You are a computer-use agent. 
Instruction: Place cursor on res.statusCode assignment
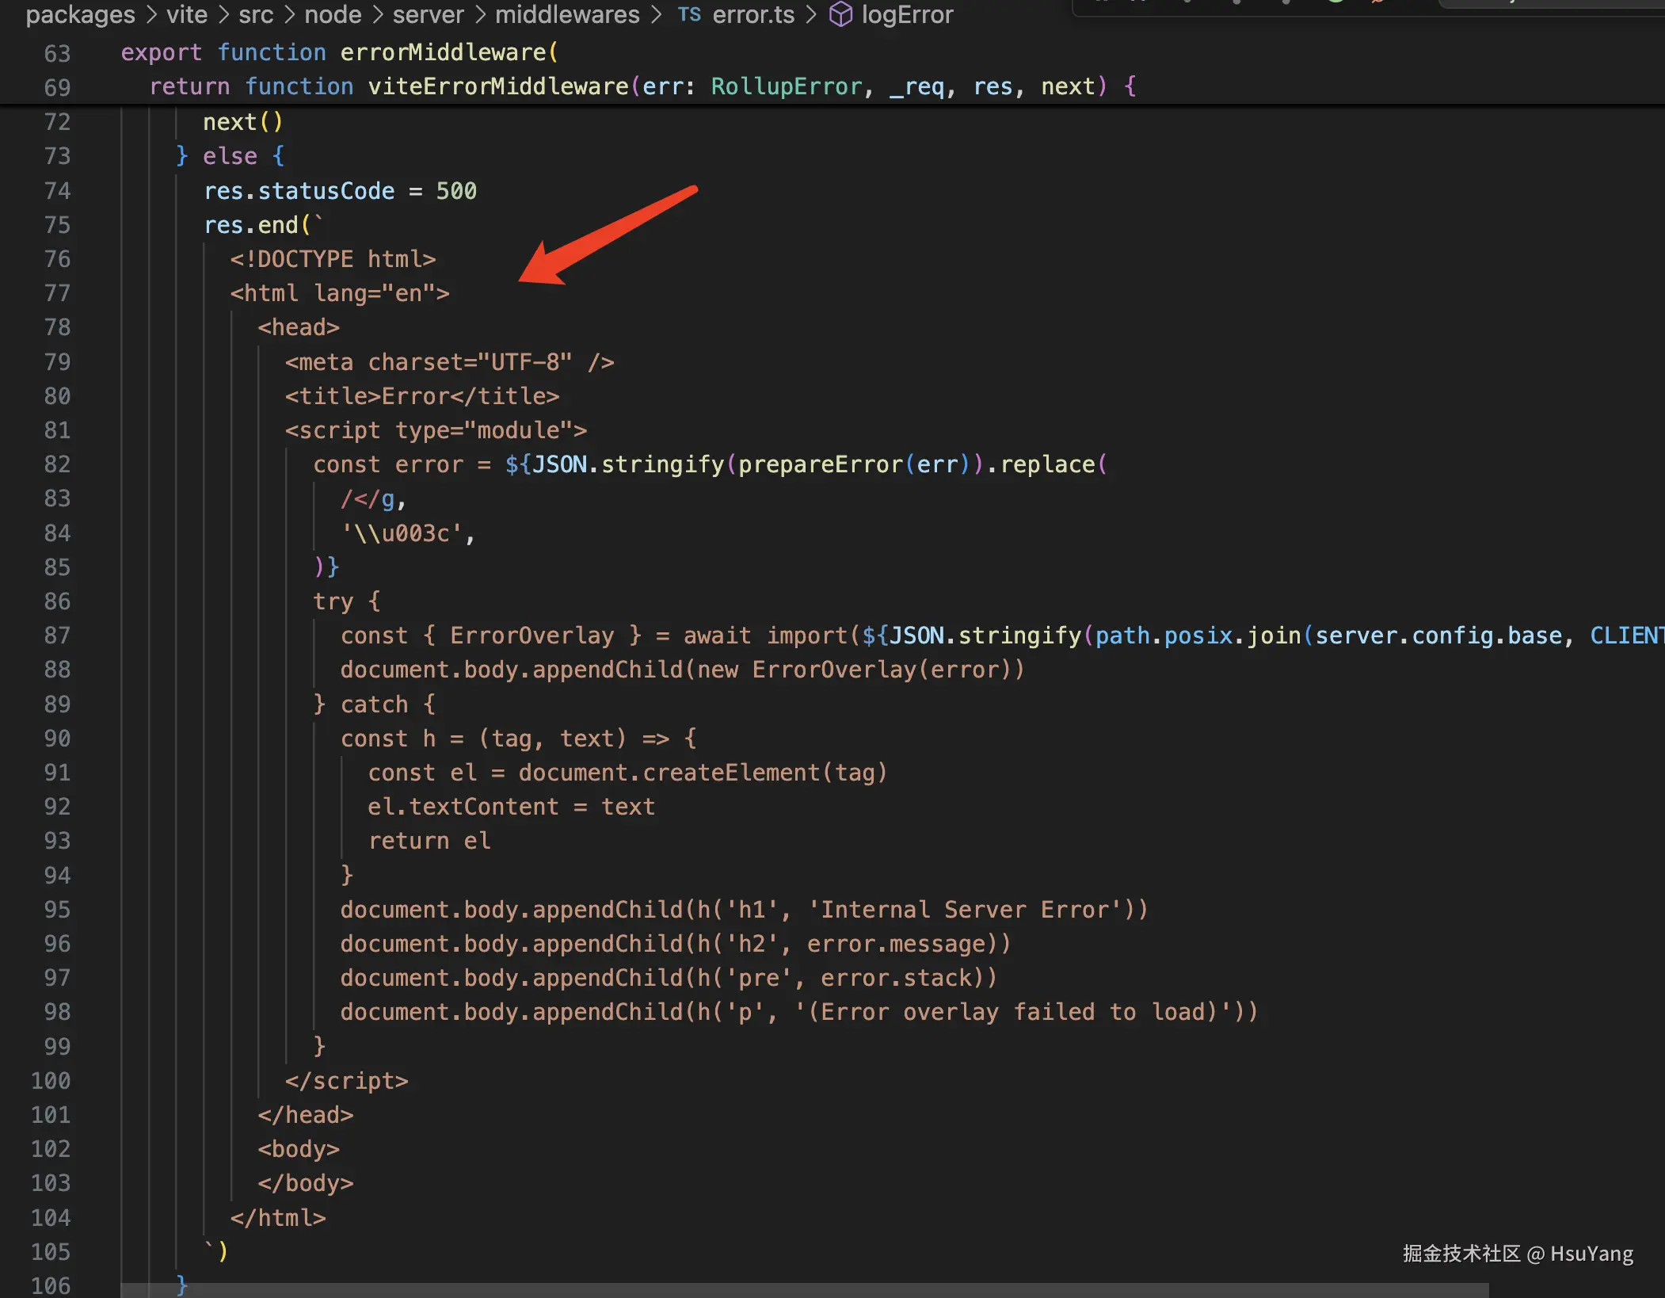point(326,191)
